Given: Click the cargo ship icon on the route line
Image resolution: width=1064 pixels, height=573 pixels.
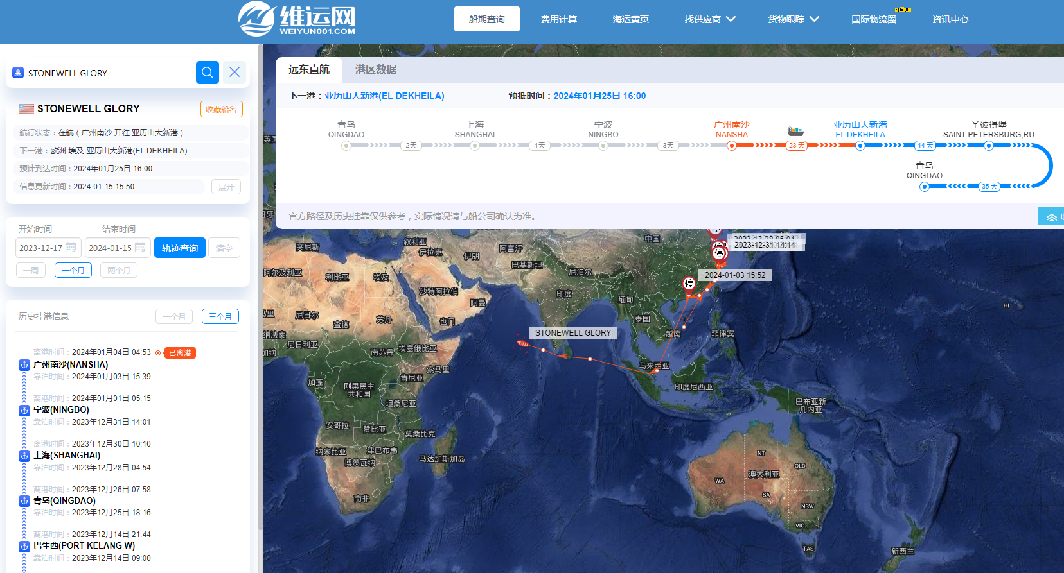Looking at the screenshot, I should coord(796,131).
